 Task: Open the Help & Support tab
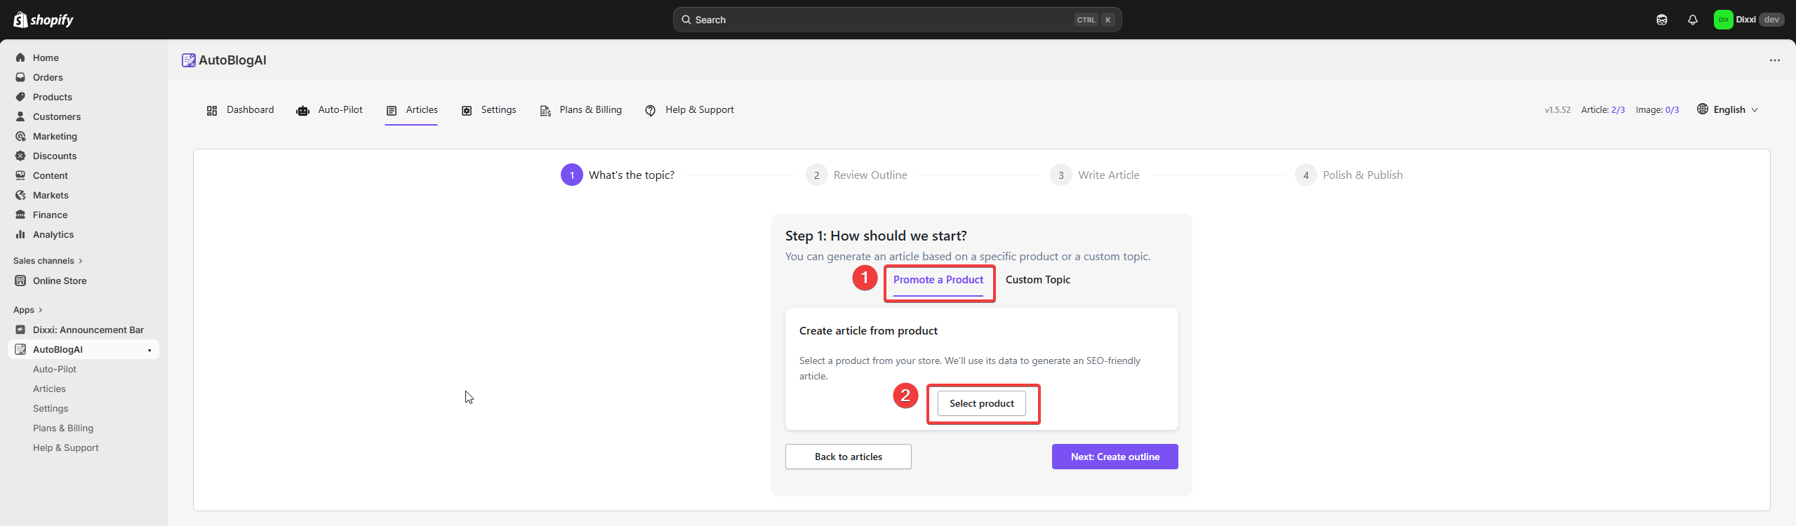(689, 110)
